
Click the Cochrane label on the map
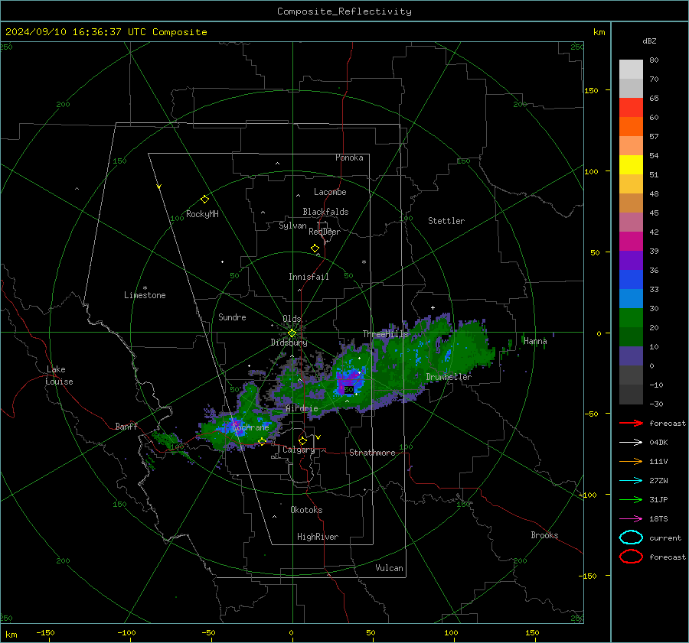[x=250, y=427]
